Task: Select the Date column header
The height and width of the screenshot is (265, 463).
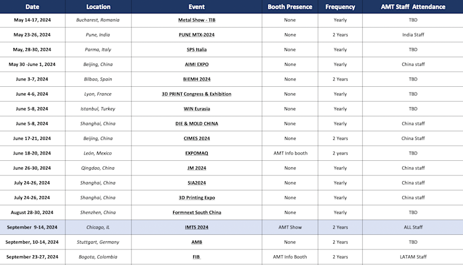Action: pyautogui.click(x=32, y=7)
